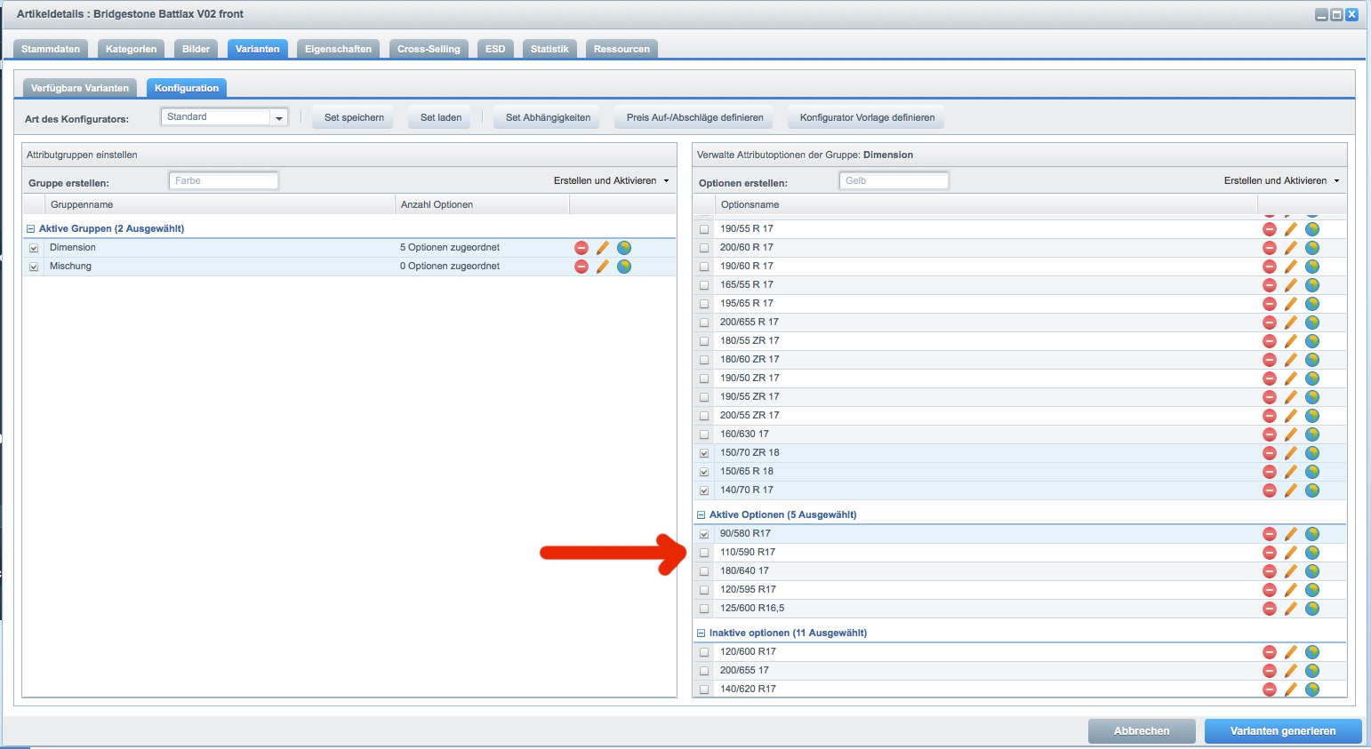Focus the Optionen erstellen input field

tap(894, 180)
